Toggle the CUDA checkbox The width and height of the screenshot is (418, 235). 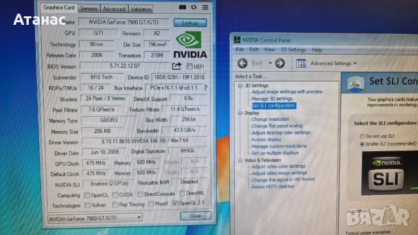click(115, 195)
